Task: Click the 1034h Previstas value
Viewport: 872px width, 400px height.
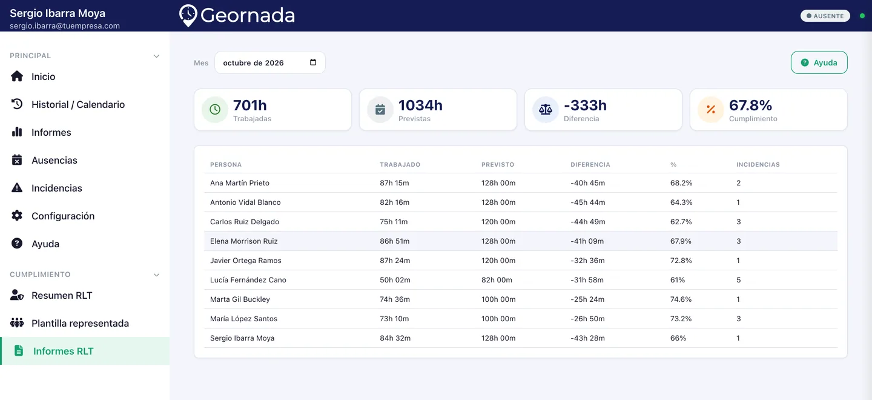Action: [x=420, y=105]
